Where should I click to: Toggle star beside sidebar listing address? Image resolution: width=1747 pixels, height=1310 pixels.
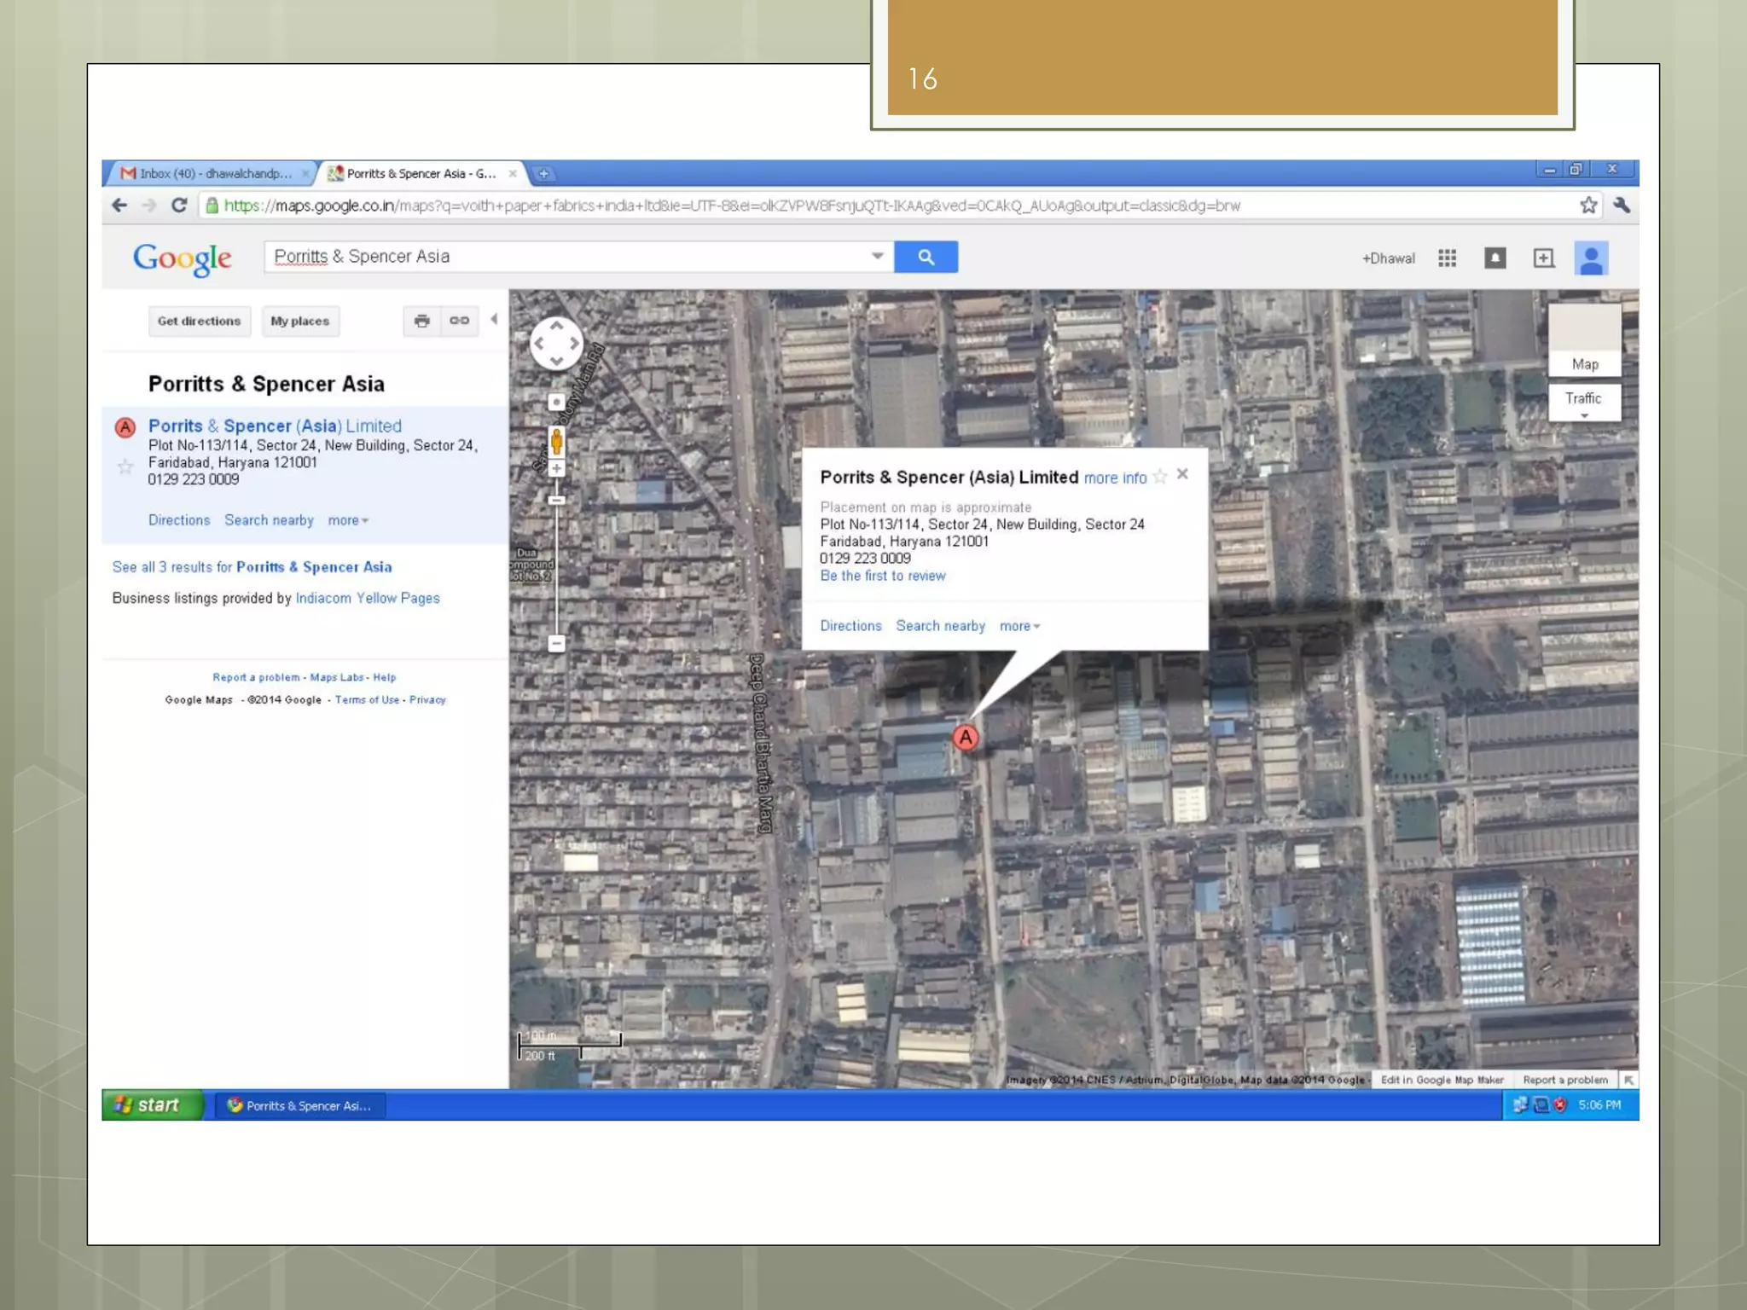[125, 467]
